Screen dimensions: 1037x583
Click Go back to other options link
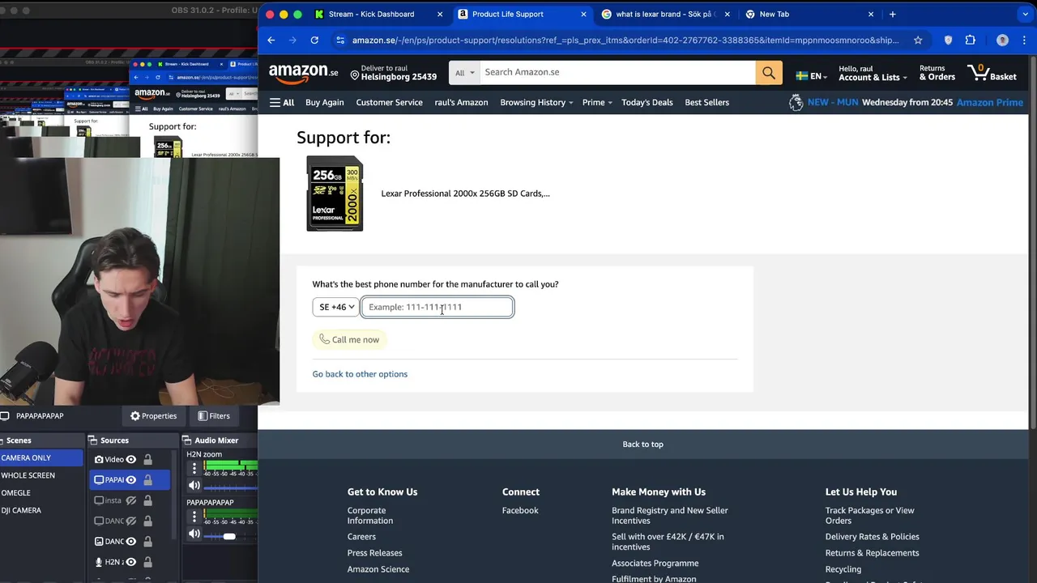click(x=360, y=374)
